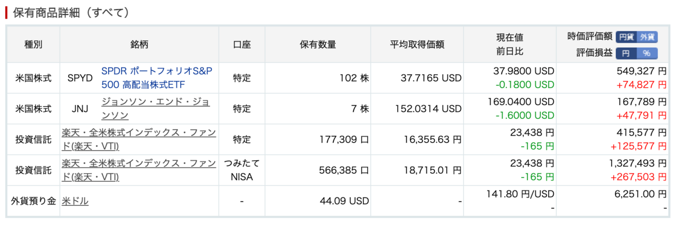Show profit and loss in %

tap(647, 53)
